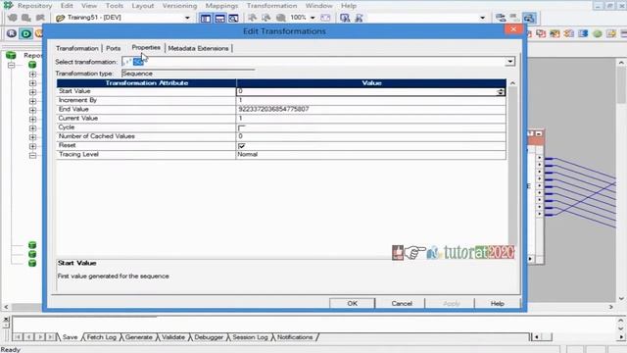Click the green Repository database icon at the tree top
The width and height of the screenshot is (627, 353).
click(11, 55)
